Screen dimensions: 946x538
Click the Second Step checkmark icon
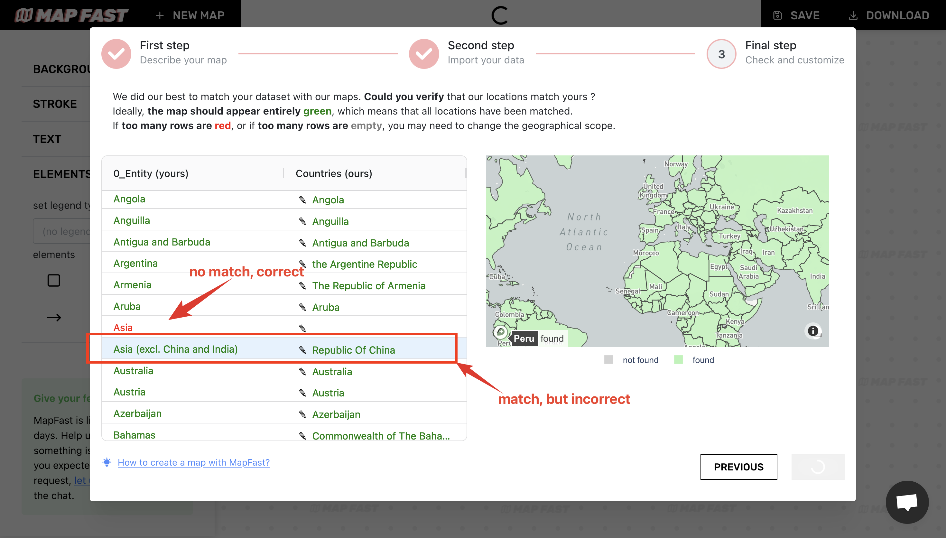pyautogui.click(x=423, y=52)
